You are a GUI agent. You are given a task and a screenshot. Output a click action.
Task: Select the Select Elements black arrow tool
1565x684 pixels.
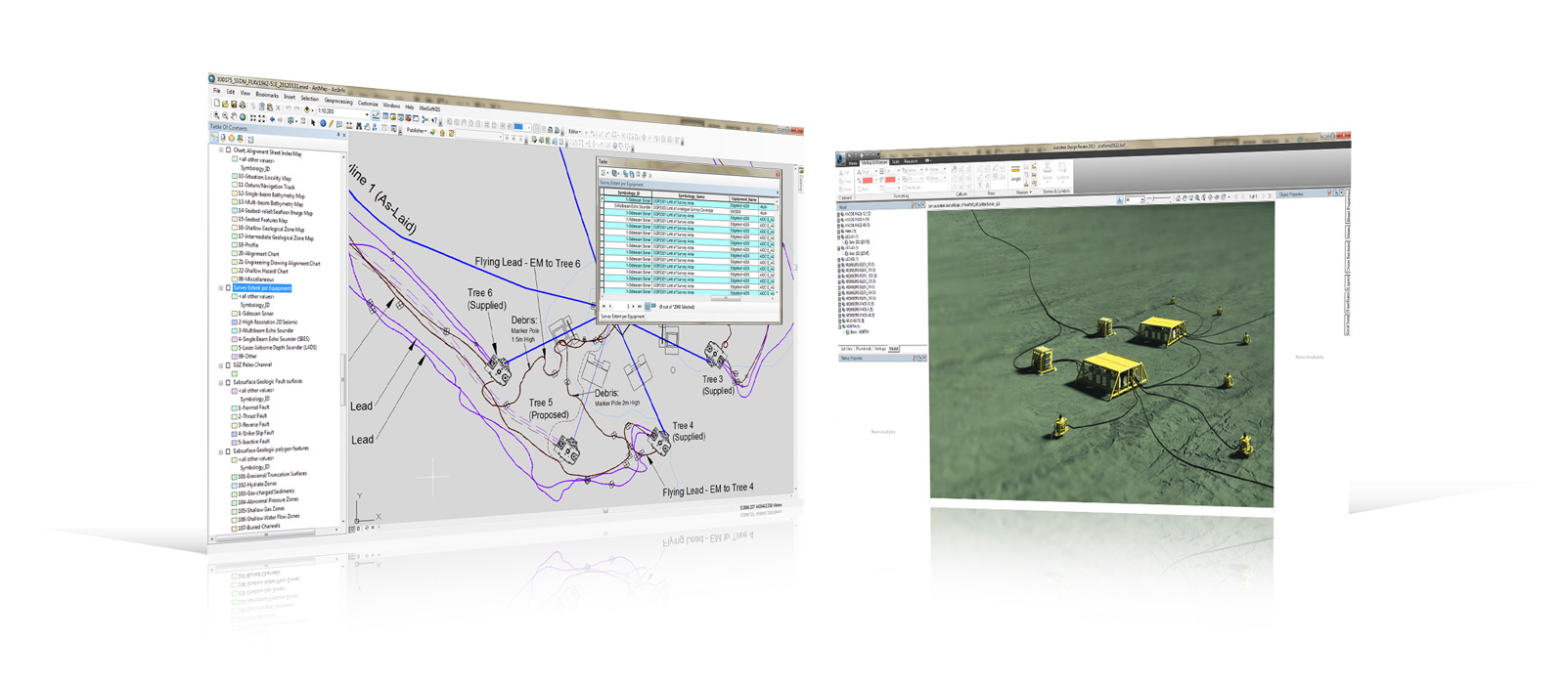[x=313, y=122]
